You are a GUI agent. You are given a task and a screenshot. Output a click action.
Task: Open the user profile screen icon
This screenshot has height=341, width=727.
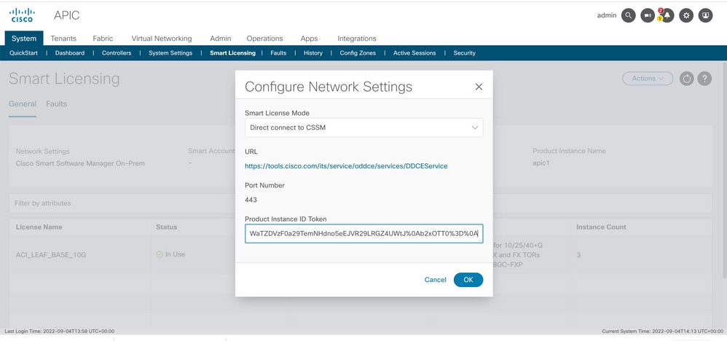pyautogui.click(x=706, y=15)
